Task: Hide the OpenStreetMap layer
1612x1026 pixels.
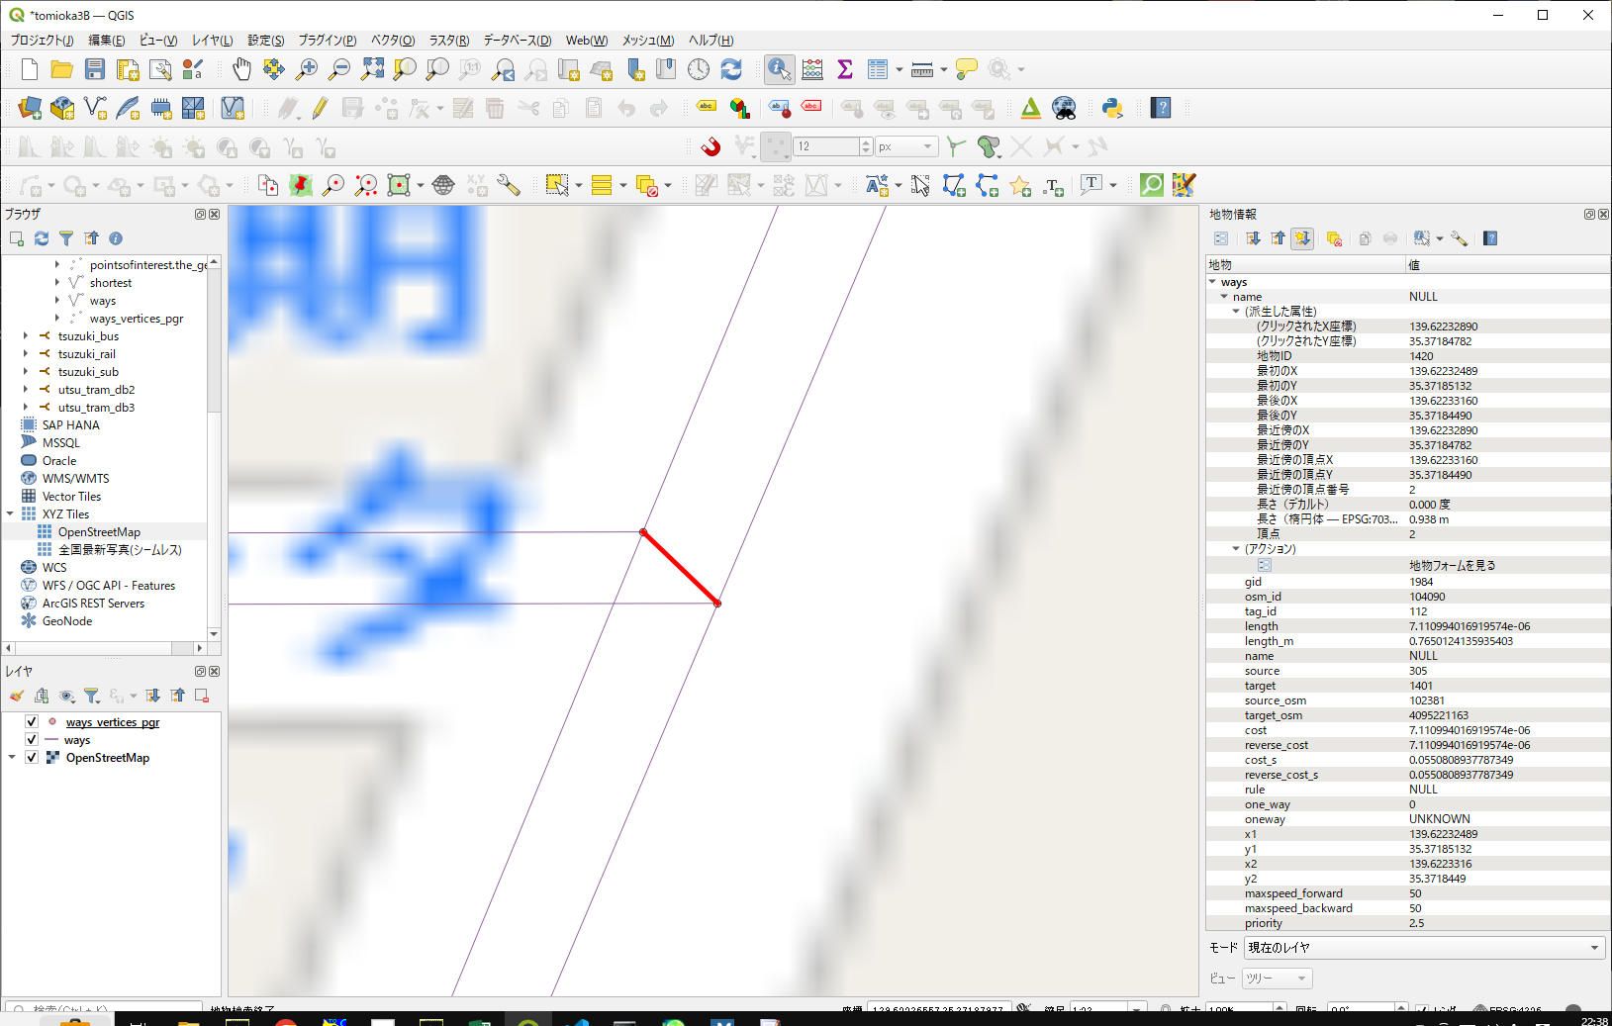Action: coord(32,758)
